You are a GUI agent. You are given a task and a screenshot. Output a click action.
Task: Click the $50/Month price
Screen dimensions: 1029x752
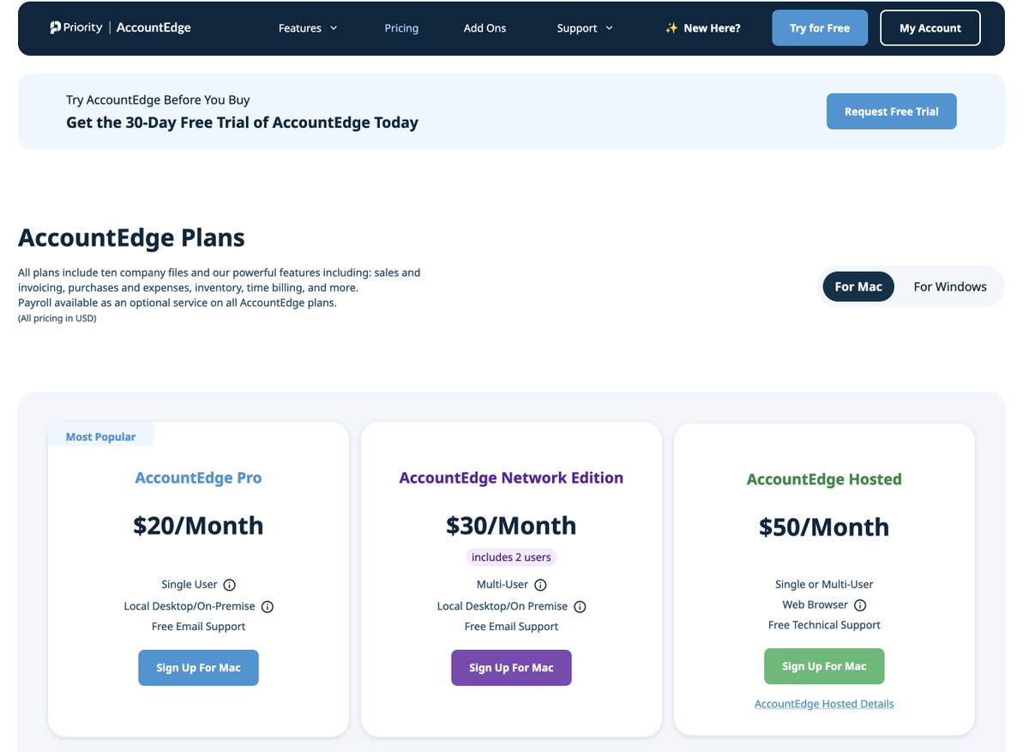click(824, 527)
